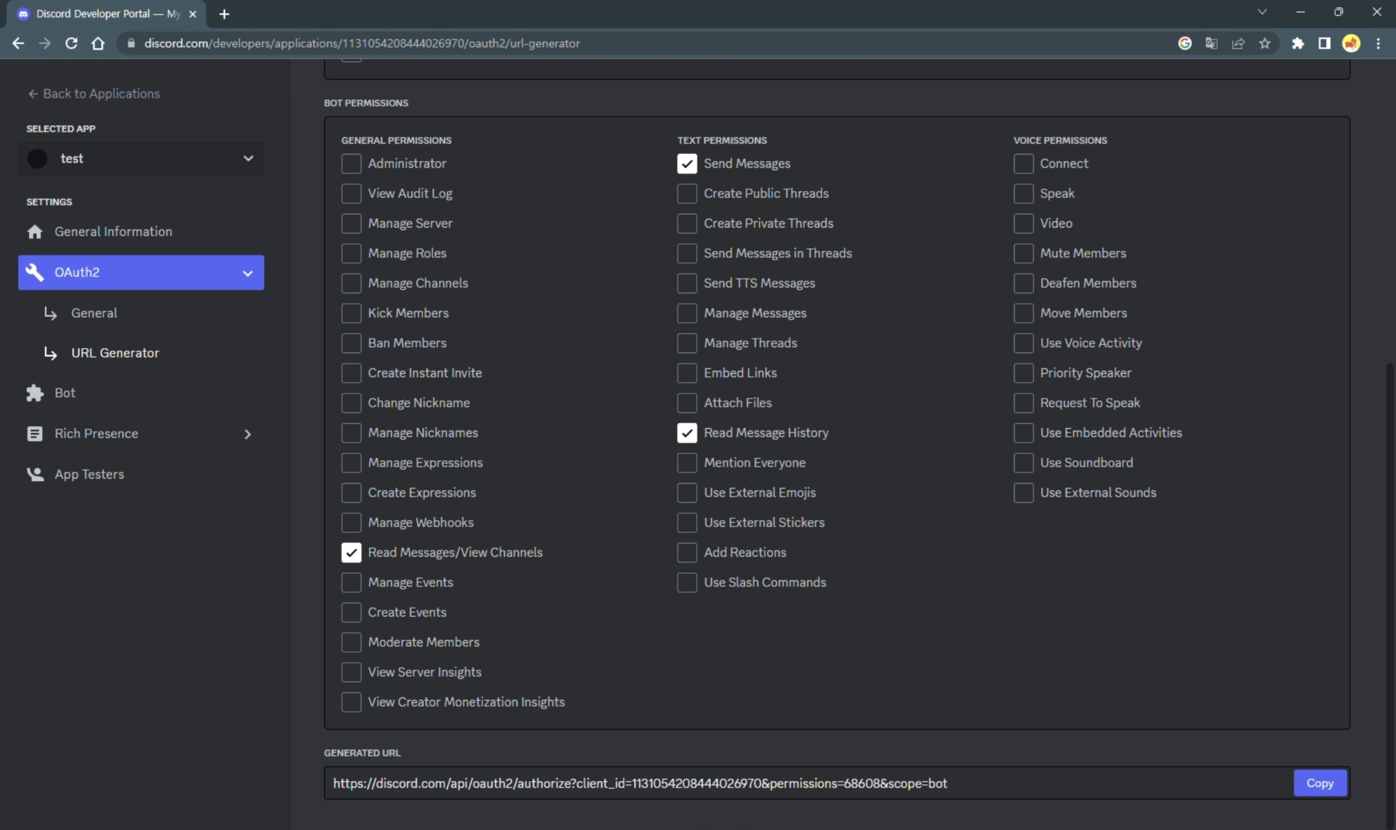Image resolution: width=1396 pixels, height=830 pixels.
Task: Enable the Manage Webhooks checkbox
Action: point(351,522)
